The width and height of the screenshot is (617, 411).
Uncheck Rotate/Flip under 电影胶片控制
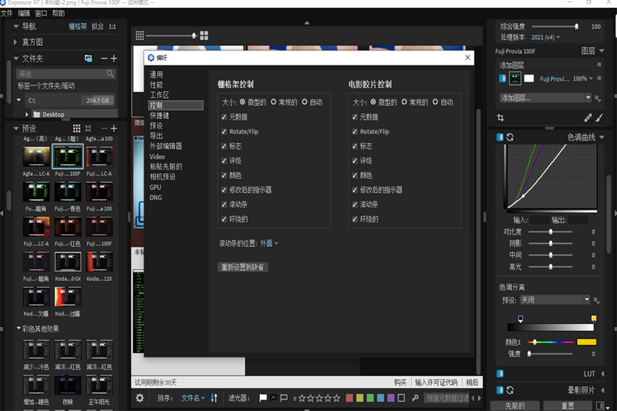(355, 132)
